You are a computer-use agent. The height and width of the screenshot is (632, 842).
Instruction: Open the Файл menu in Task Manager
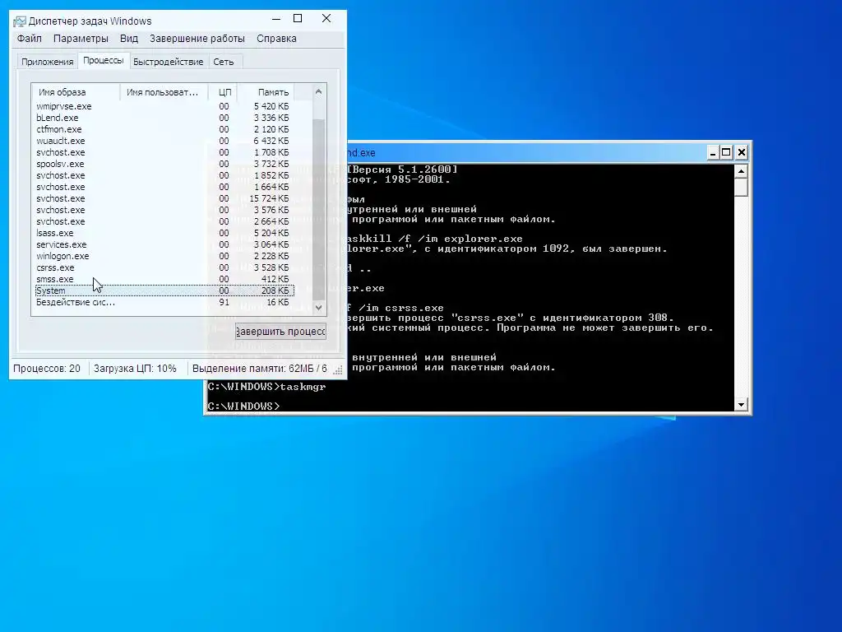pyautogui.click(x=29, y=39)
